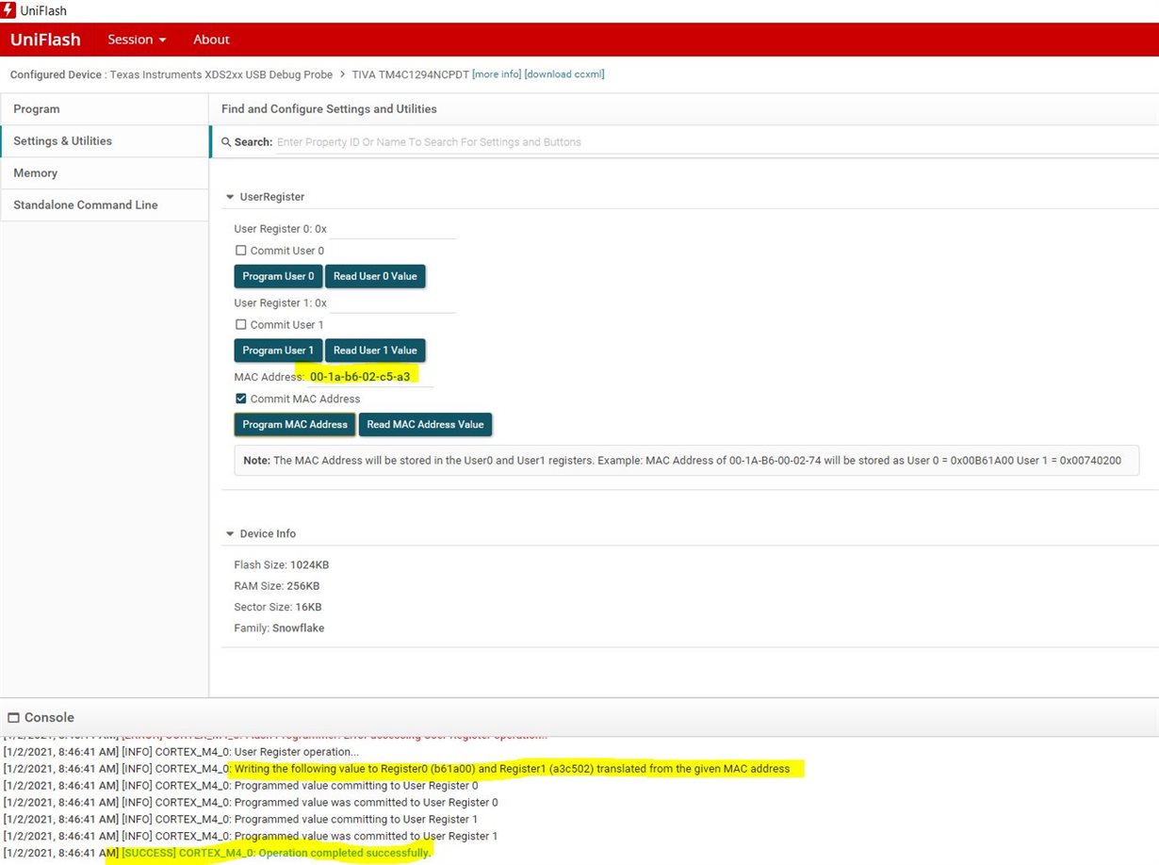Image resolution: width=1159 pixels, height=865 pixels.
Task: Switch to the Program tab
Action: pos(105,109)
